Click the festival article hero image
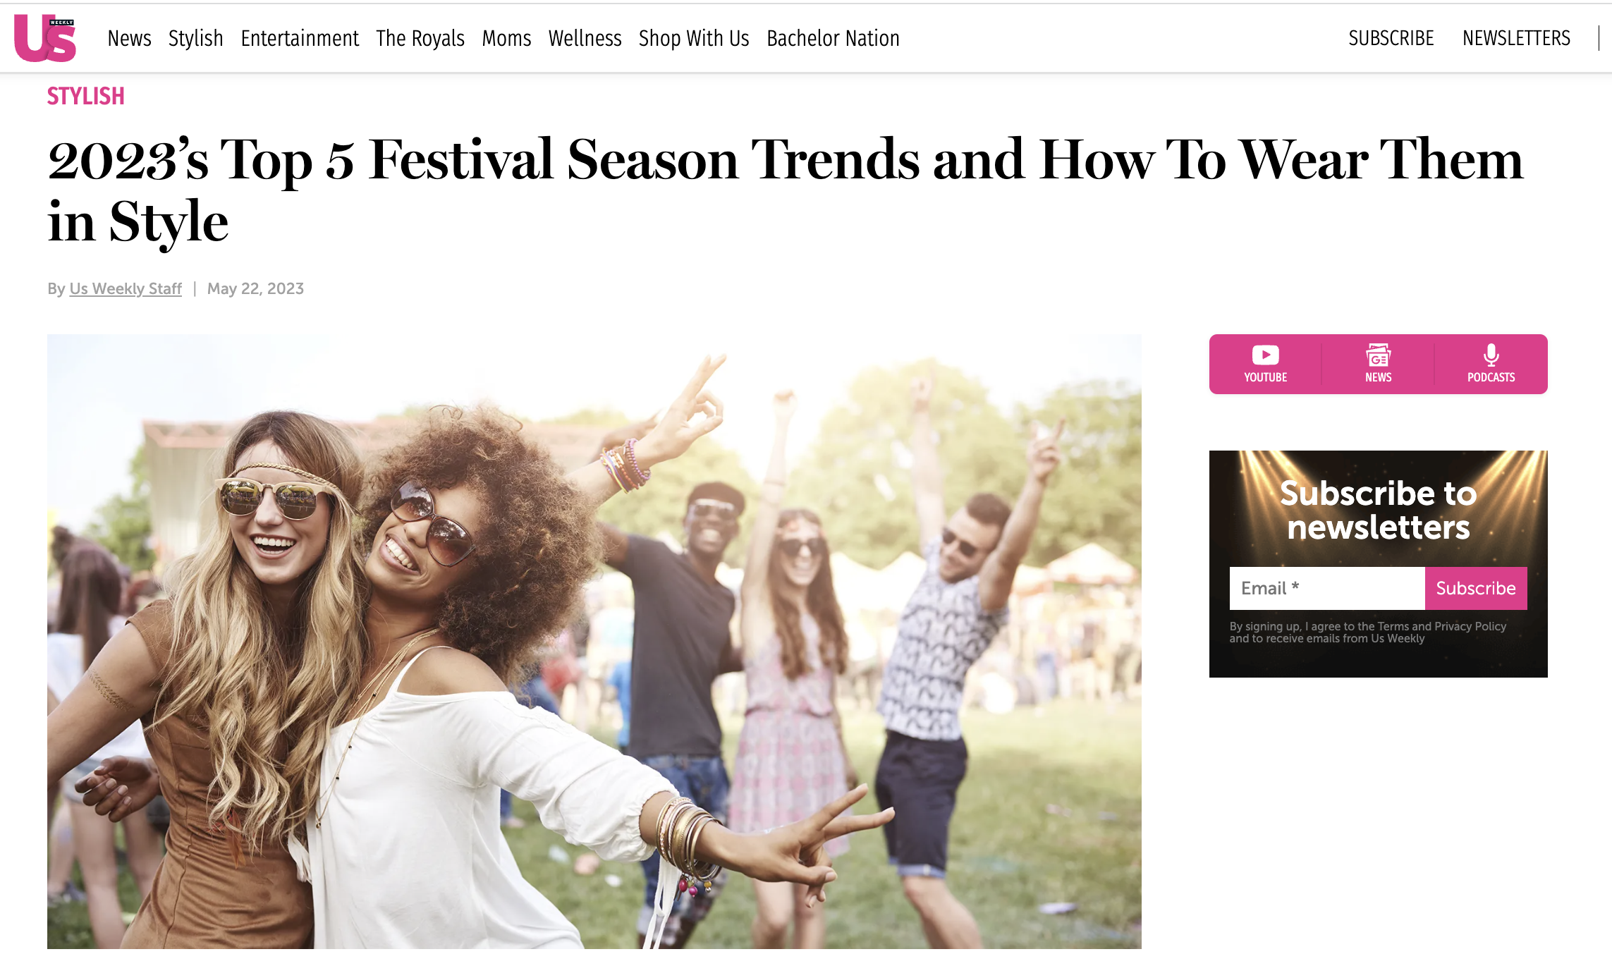Screen dimensions: 1612x966 pyautogui.click(x=594, y=642)
